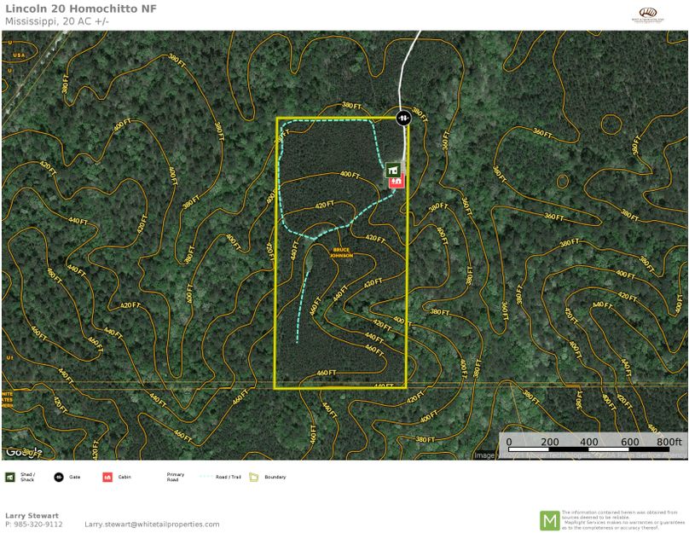Image resolution: width=689 pixels, height=533 pixels.
Task: Click the phone number 985-320-9112
Action: (34, 524)
